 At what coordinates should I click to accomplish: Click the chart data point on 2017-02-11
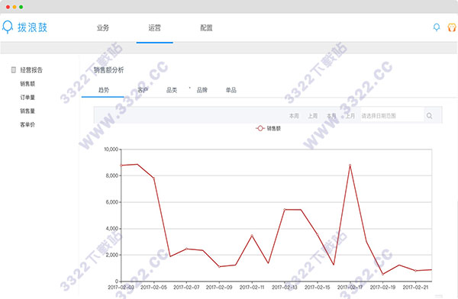coord(252,236)
